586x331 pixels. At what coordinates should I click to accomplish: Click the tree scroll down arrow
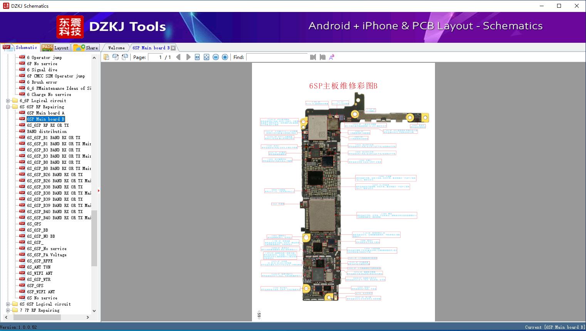pyautogui.click(x=94, y=311)
